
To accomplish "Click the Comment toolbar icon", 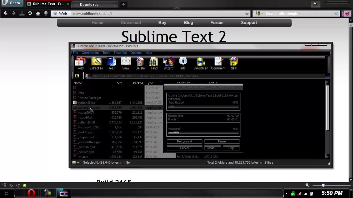I will (x=218, y=64).
